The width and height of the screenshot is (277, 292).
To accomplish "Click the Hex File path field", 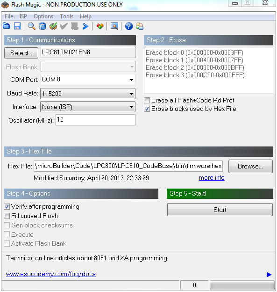I will [x=128, y=166].
